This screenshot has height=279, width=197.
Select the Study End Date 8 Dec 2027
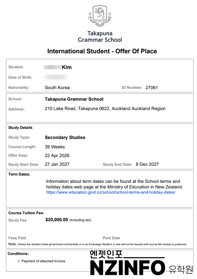coord(147,164)
